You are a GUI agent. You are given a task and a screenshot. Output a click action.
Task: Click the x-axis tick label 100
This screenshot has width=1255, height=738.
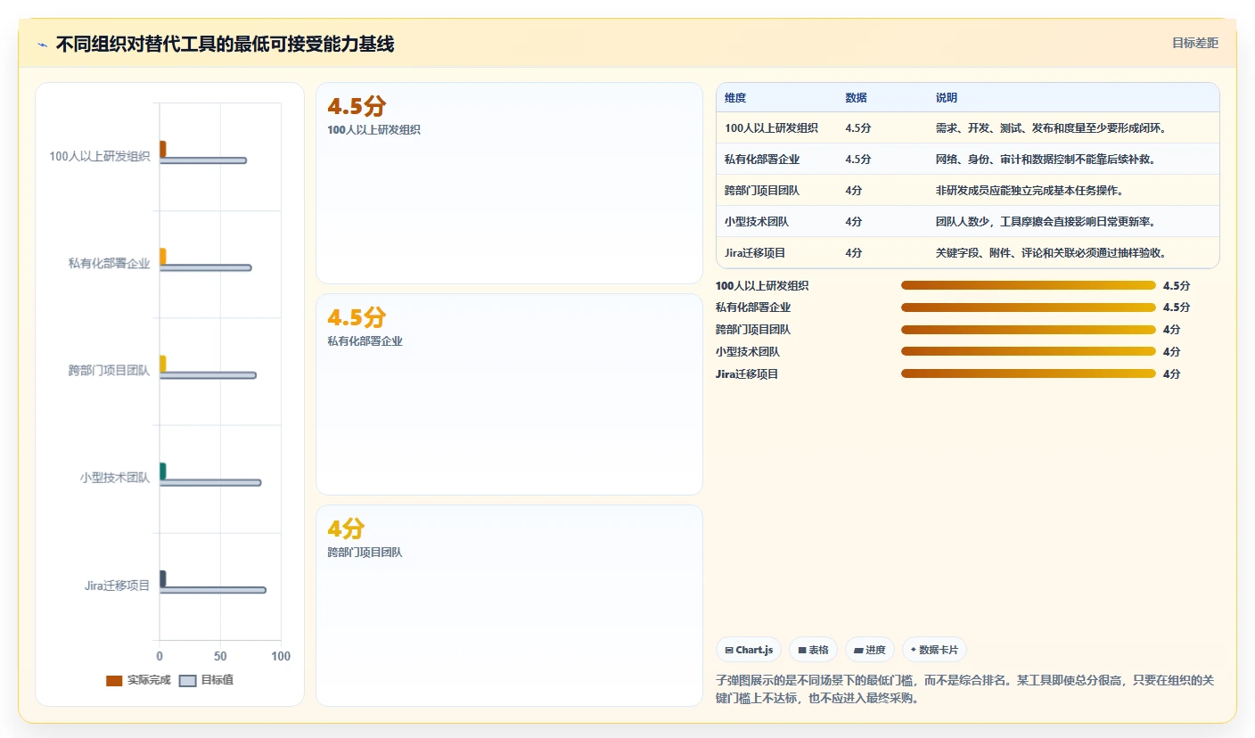(x=281, y=656)
